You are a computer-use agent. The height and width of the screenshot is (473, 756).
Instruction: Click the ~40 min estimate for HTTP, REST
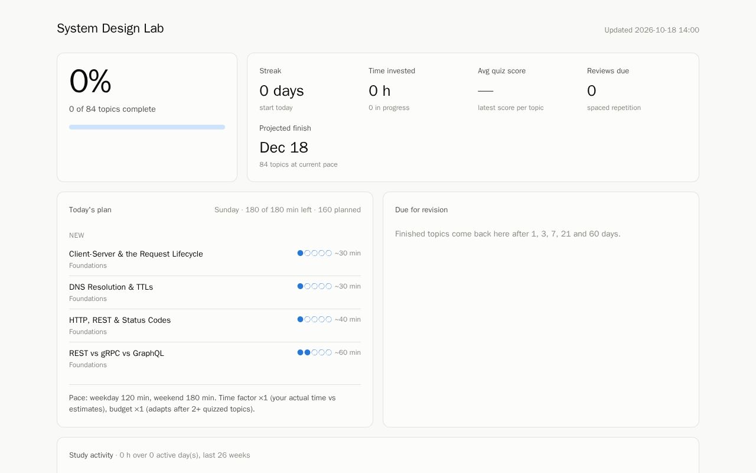348,319
